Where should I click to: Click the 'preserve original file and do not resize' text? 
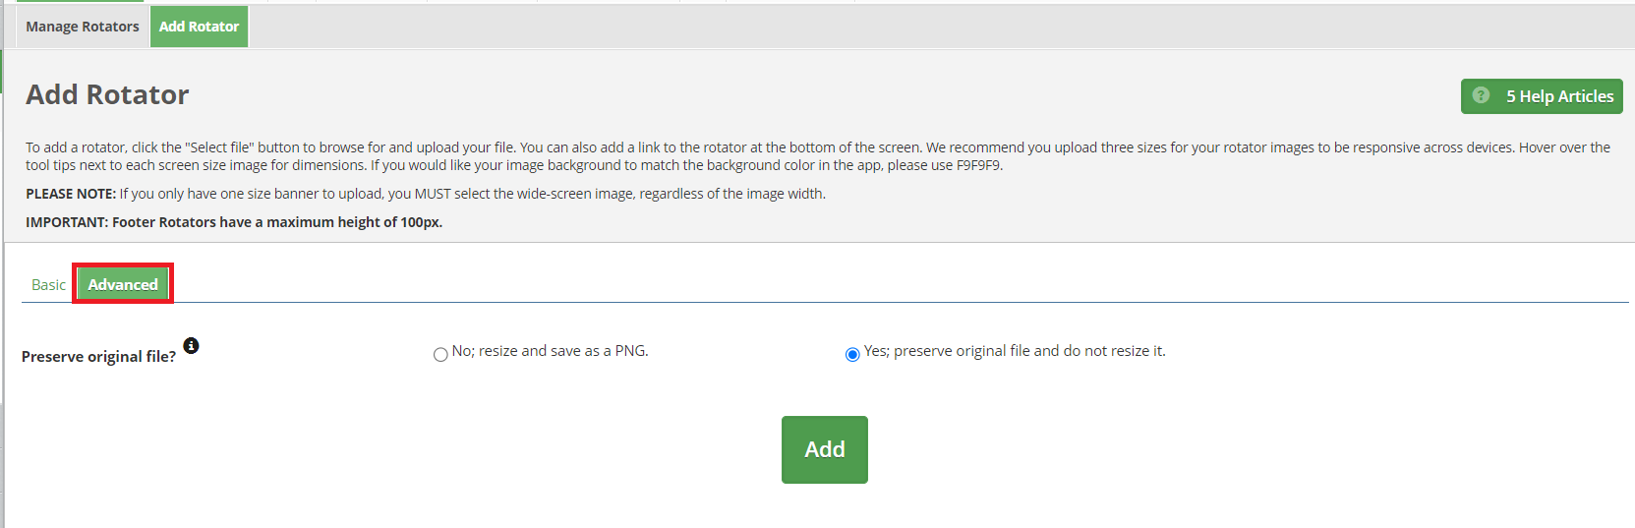(x=1015, y=351)
